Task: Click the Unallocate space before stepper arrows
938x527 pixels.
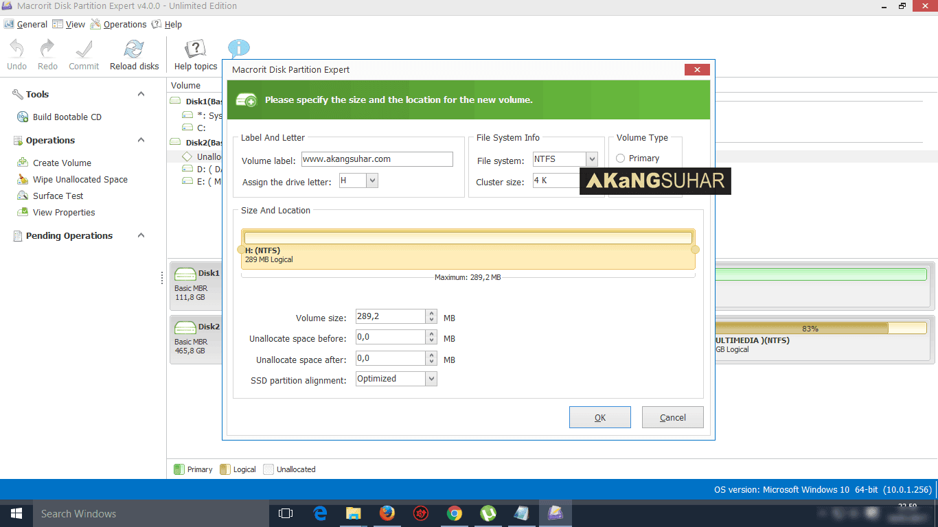Action: tap(431, 337)
